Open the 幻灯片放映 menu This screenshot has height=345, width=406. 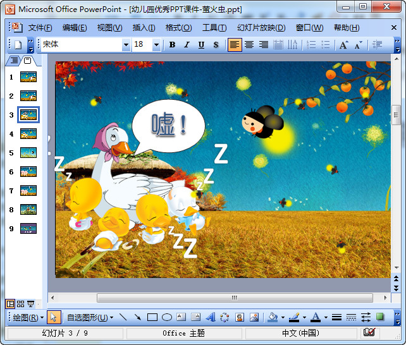pos(261,28)
